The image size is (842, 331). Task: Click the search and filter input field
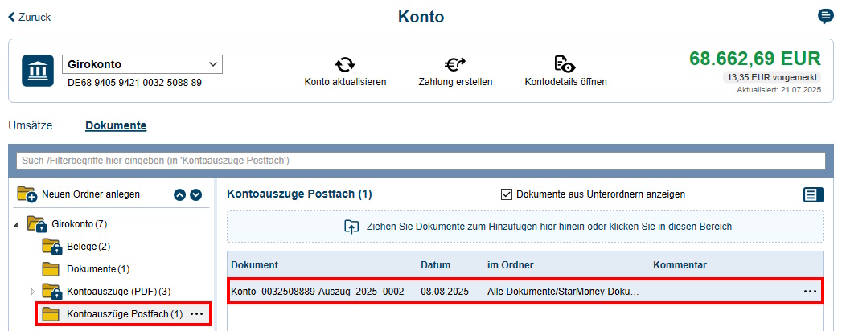pos(421,161)
